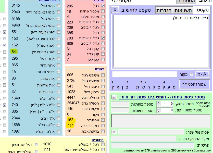
Task: Insert the letter ג from the keypad
Action: 164,82
